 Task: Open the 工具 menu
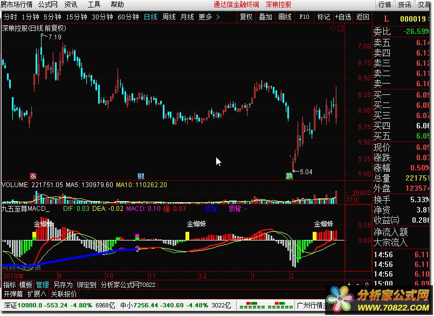tap(94, 4)
